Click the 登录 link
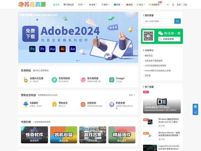 [179, 5]
